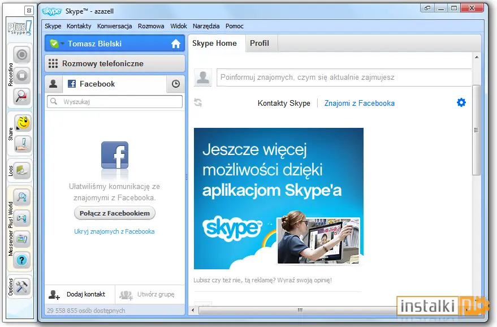497x327 pixels.
Task: Click the Tomasz Bielski name bar
Action: pos(115,44)
